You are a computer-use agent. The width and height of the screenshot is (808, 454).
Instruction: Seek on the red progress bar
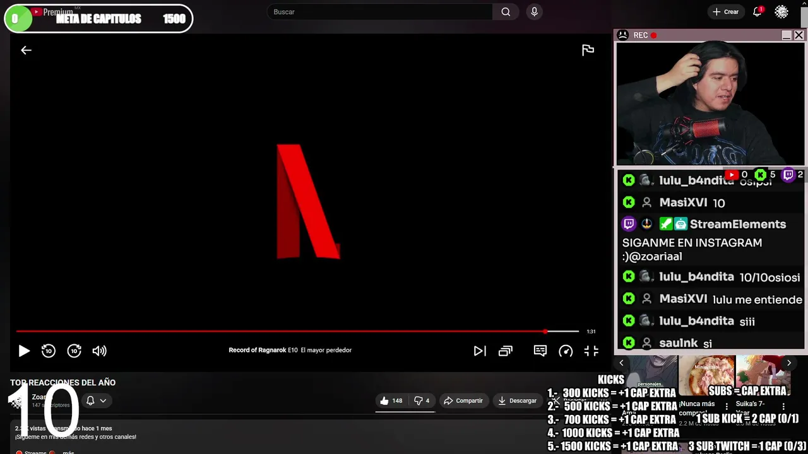pos(297,331)
